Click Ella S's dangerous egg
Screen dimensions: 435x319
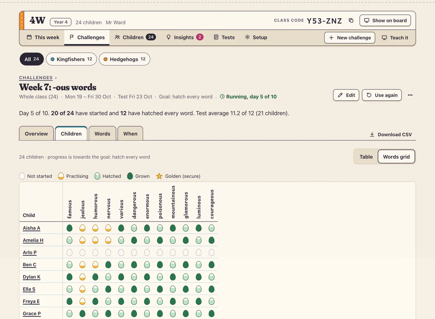click(134, 289)
